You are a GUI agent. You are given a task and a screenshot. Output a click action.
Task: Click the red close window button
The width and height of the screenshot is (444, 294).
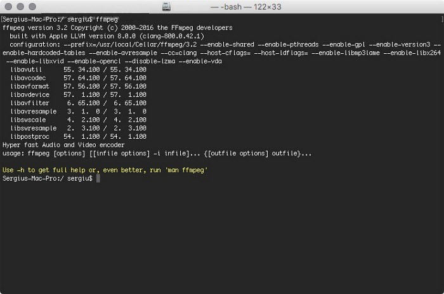click(8, 6)
